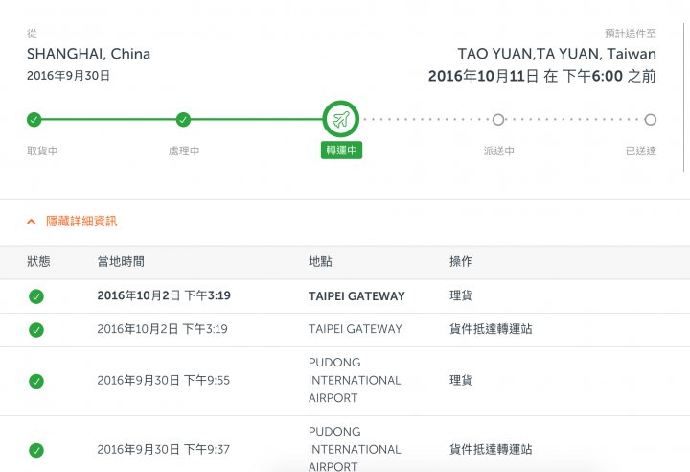Click PUDONG INTERNATIONAL AIRPORT in the 下午9:55 row

coord(355,380)
